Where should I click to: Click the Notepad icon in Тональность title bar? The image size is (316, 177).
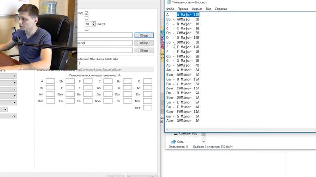pos(169,2)
